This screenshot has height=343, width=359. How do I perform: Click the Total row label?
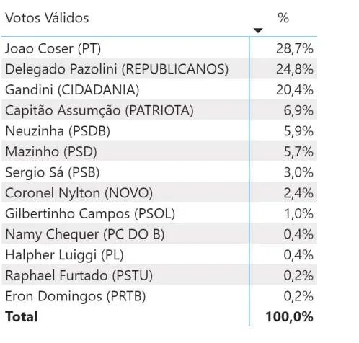click(x=22, y=316)
